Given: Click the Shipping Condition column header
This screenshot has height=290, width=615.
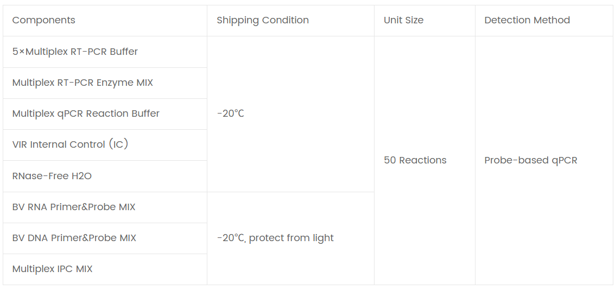Looking at the screenshot, I should click(x=263, y=21).
